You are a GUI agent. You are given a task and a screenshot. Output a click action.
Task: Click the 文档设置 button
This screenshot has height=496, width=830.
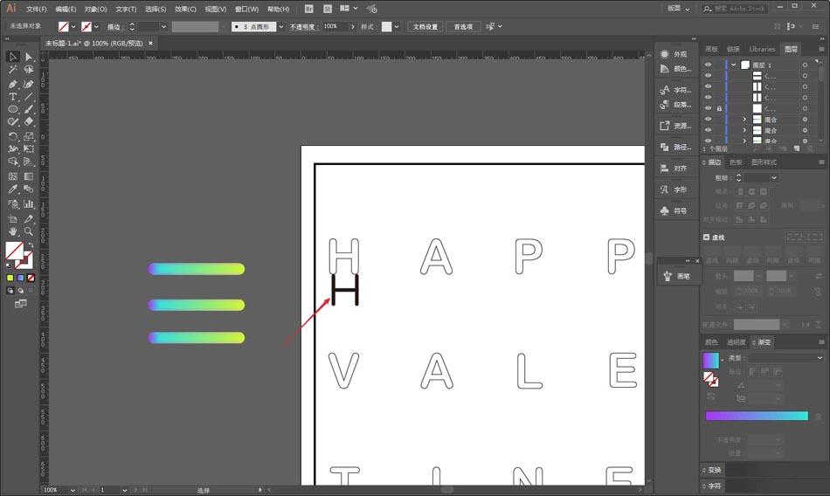click(426, 27)
